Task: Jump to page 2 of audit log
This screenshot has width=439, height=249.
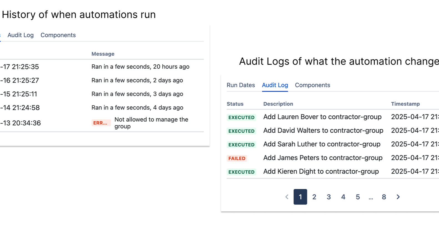Action: tap(314, 197)
